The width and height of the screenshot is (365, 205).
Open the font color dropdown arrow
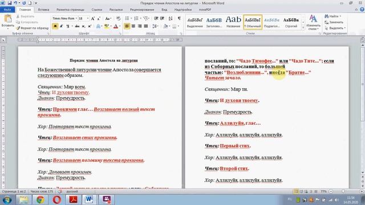click(120, 26)
